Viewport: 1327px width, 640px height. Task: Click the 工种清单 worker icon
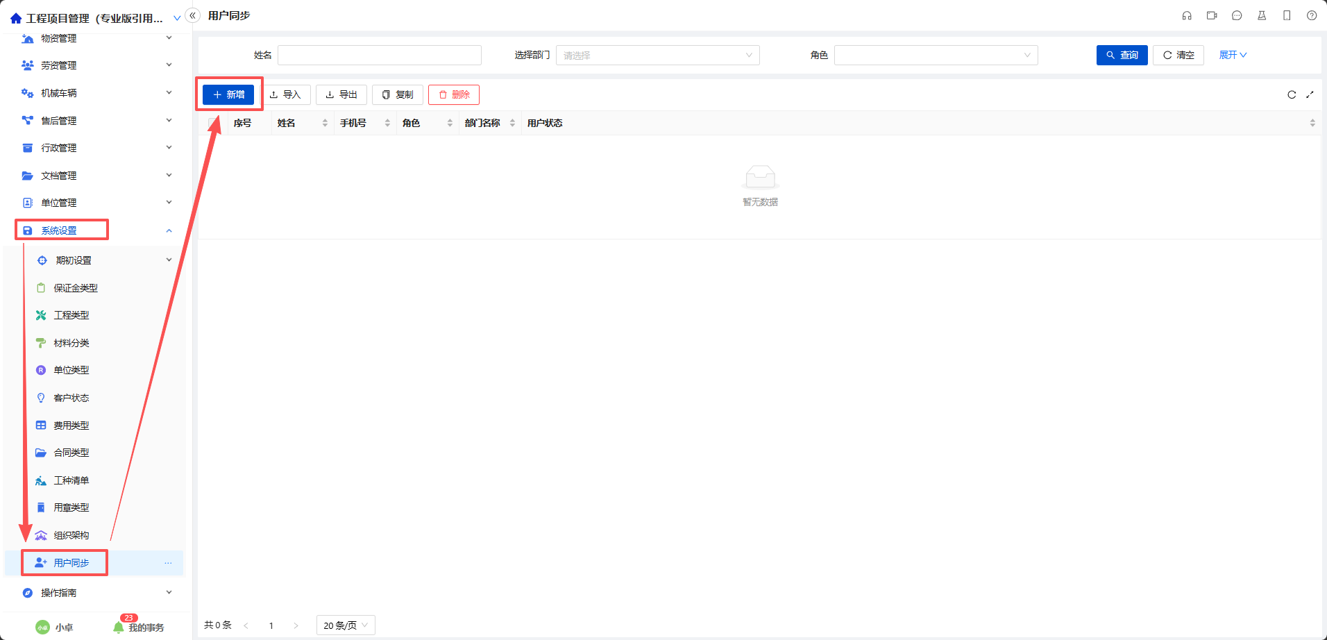(x=41, y=480)
